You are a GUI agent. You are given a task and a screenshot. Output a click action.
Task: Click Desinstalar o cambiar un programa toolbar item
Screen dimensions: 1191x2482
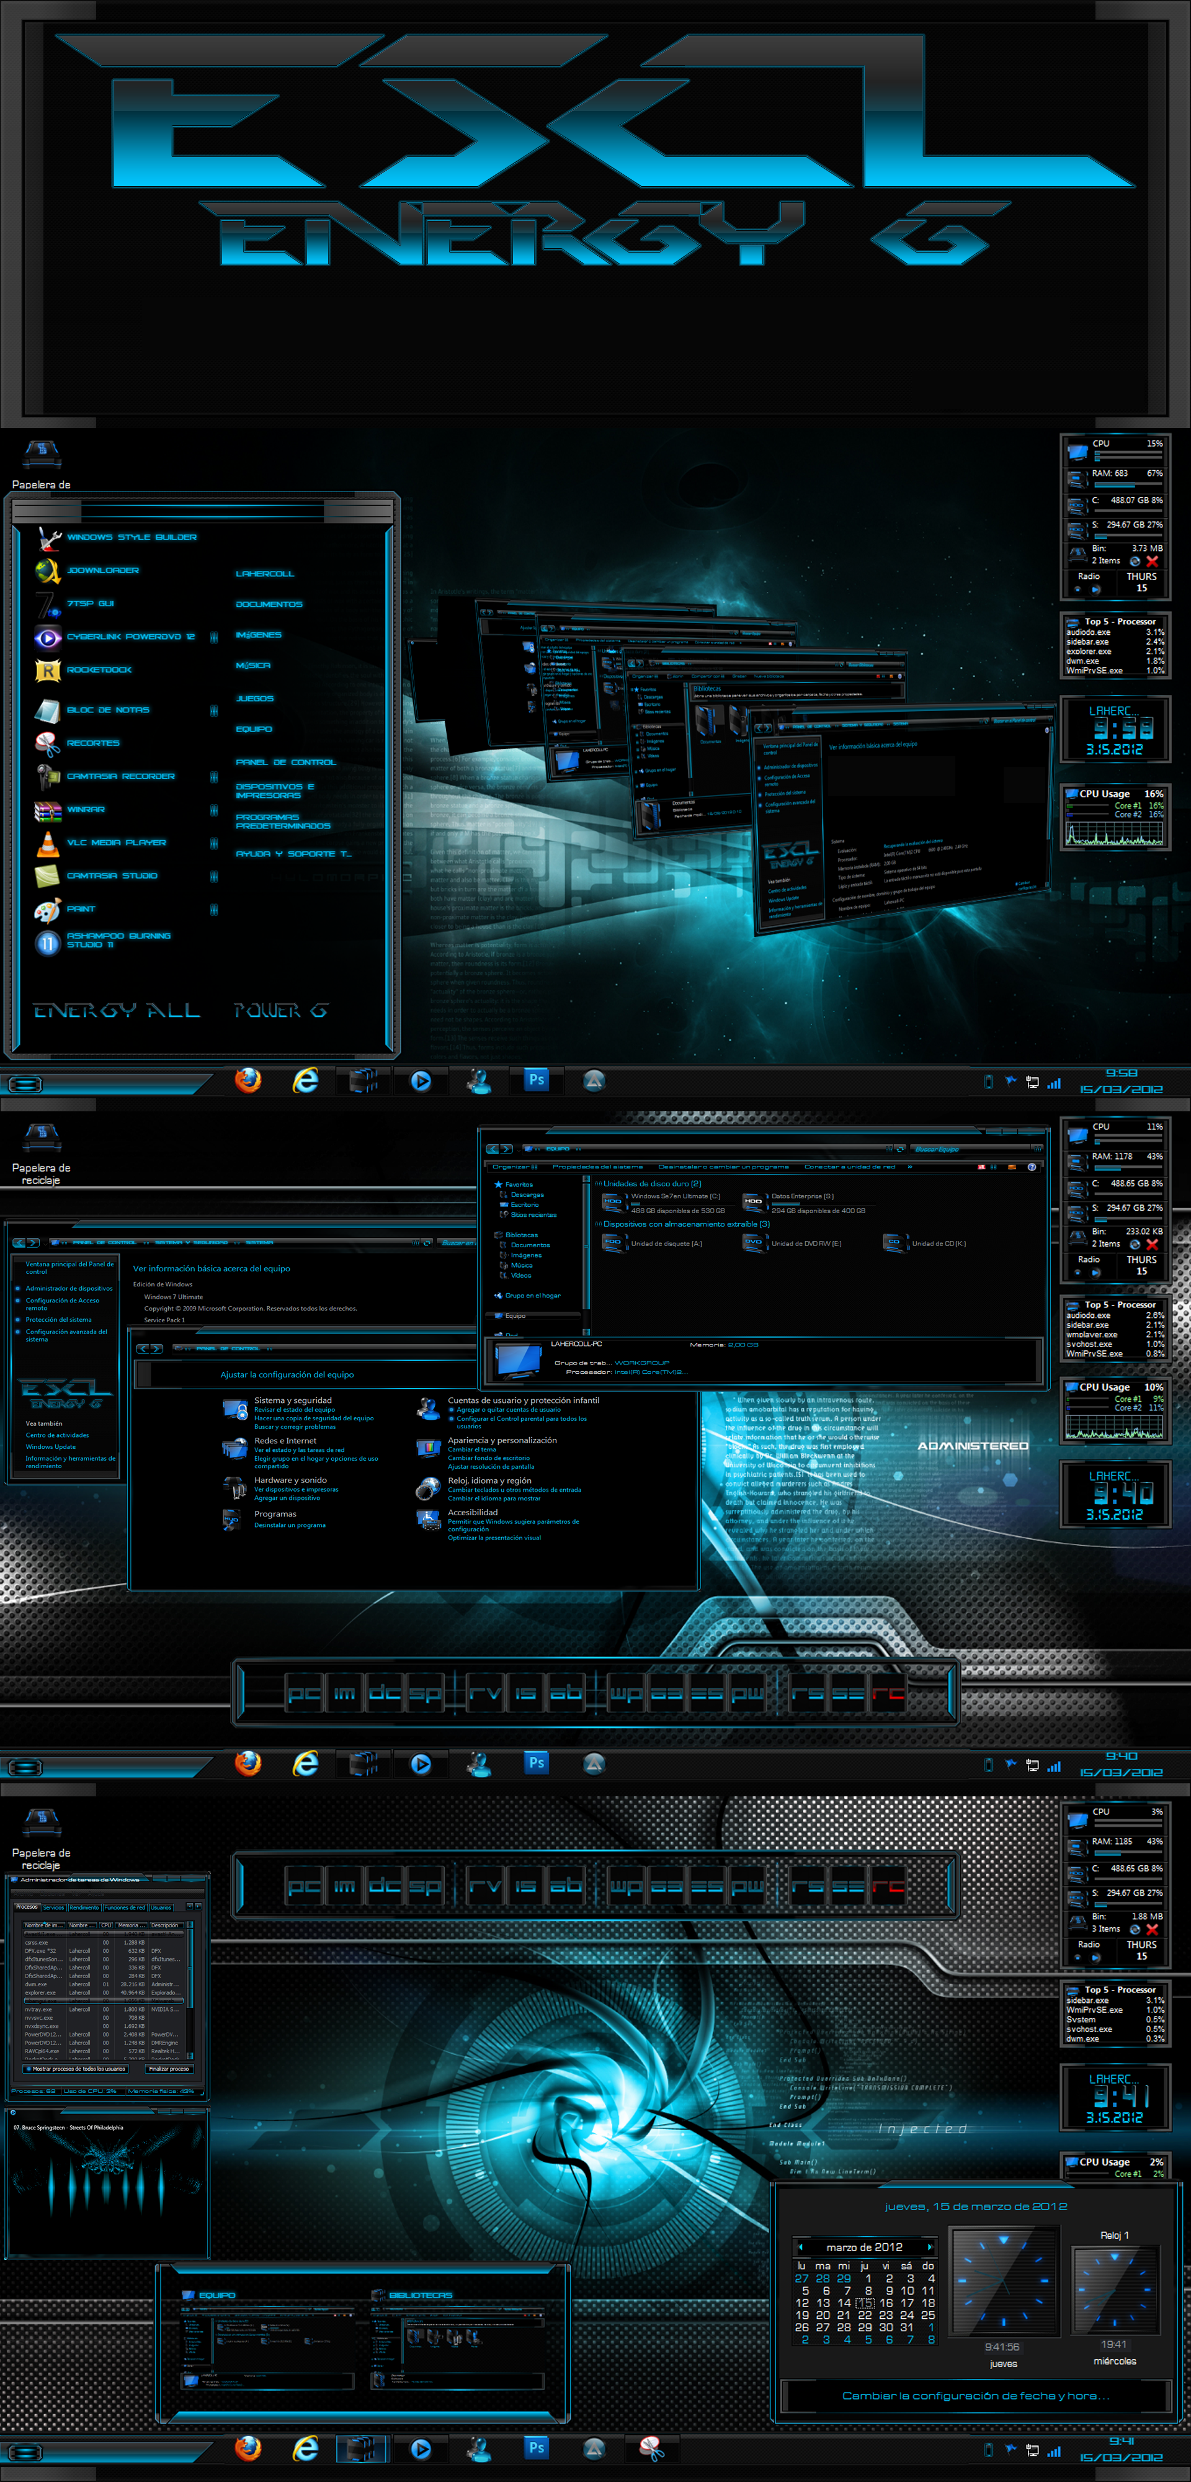(x=723, y=1166)
